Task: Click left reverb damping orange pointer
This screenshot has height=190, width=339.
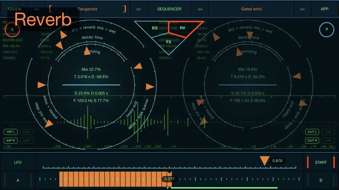Action: coord(87,51)
